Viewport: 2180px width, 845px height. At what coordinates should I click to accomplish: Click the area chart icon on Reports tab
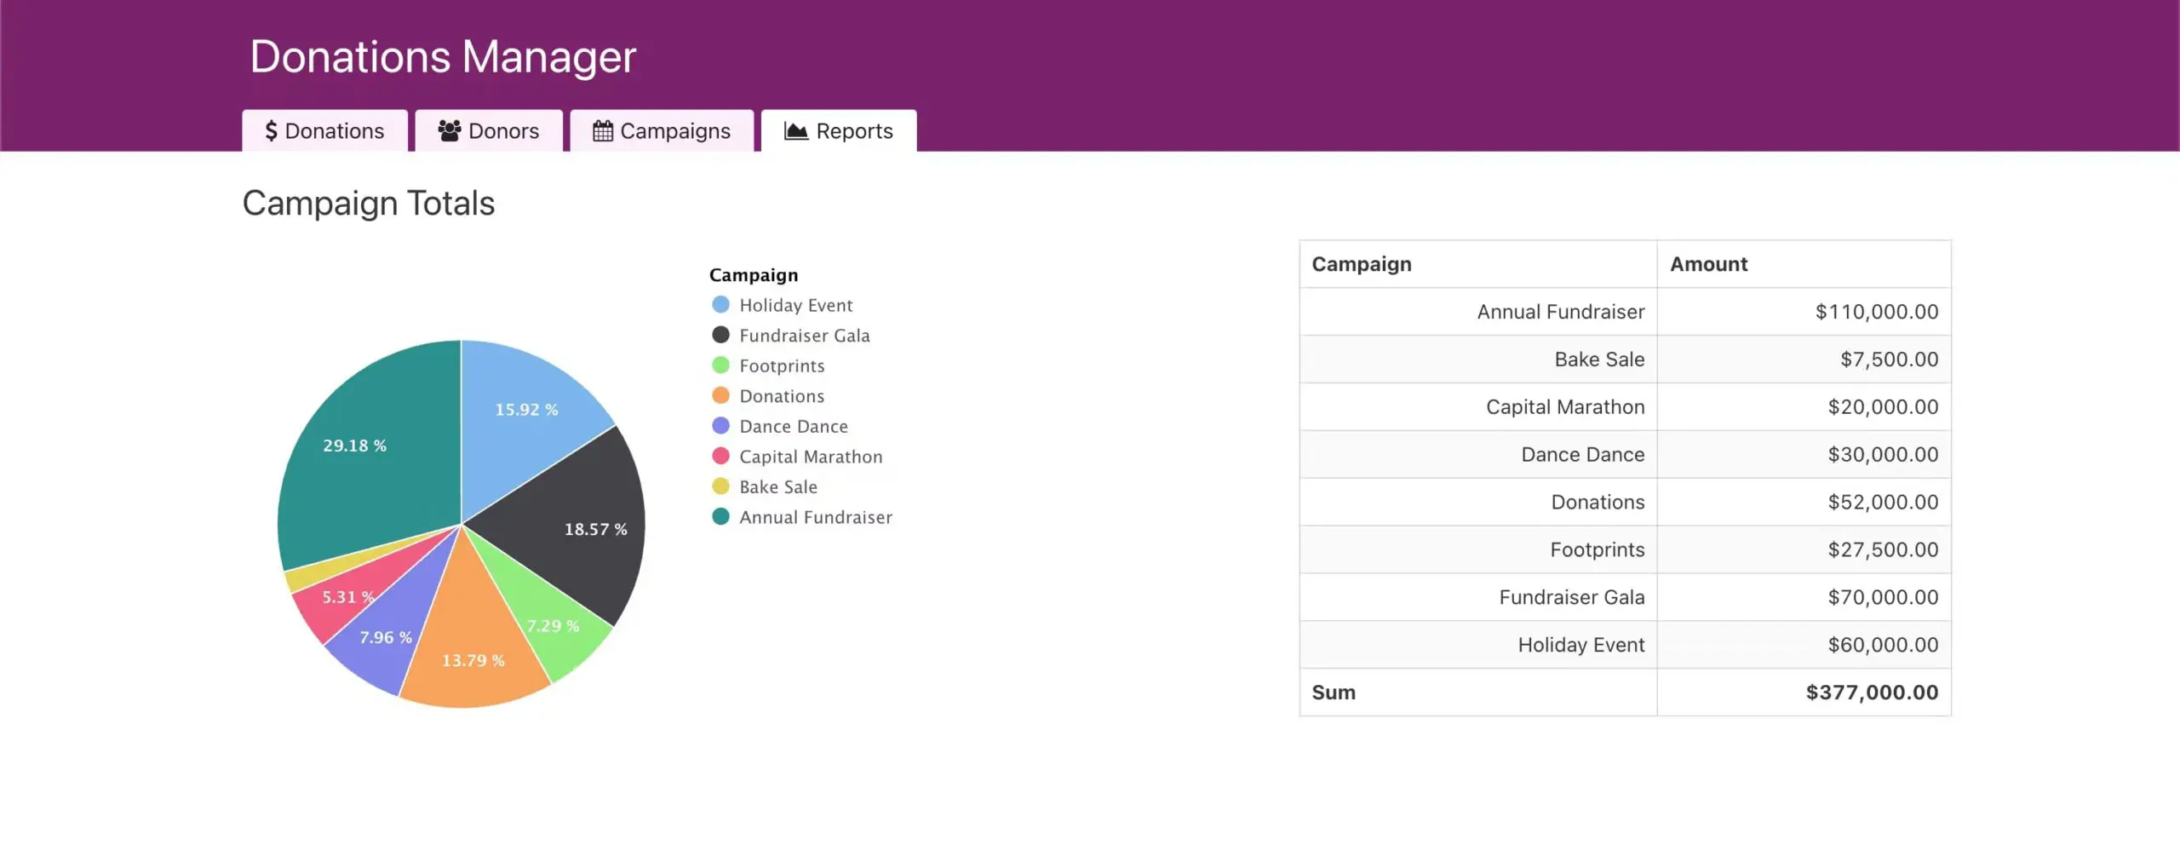point(795,131)
